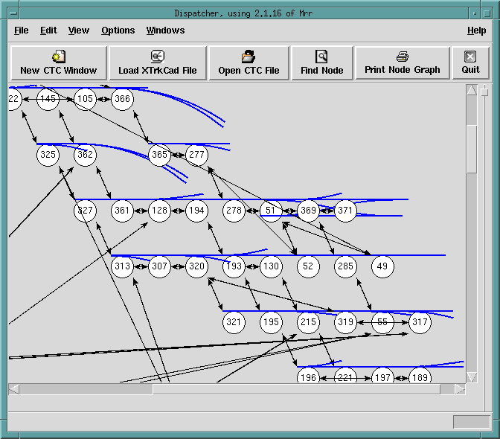The image size is (500, 439).
Task: Click the Open CTC File label
Action: [249, 70]
